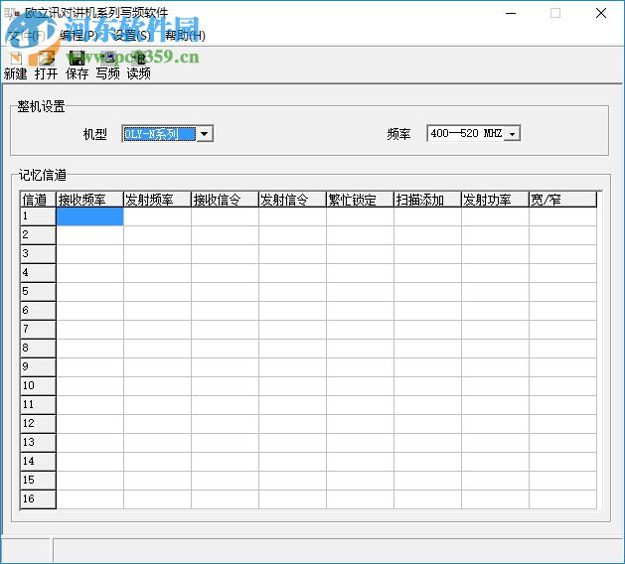Select channel row header 7

tap(39, 330)
